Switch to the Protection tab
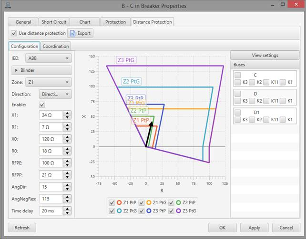The width and height of the screenshot is (306, 239). [115, 22]
